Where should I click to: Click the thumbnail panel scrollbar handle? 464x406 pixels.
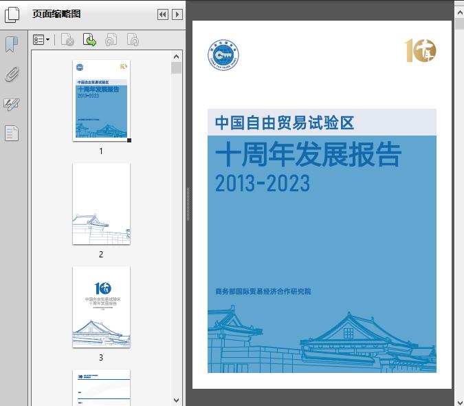(x=177, y=68)
